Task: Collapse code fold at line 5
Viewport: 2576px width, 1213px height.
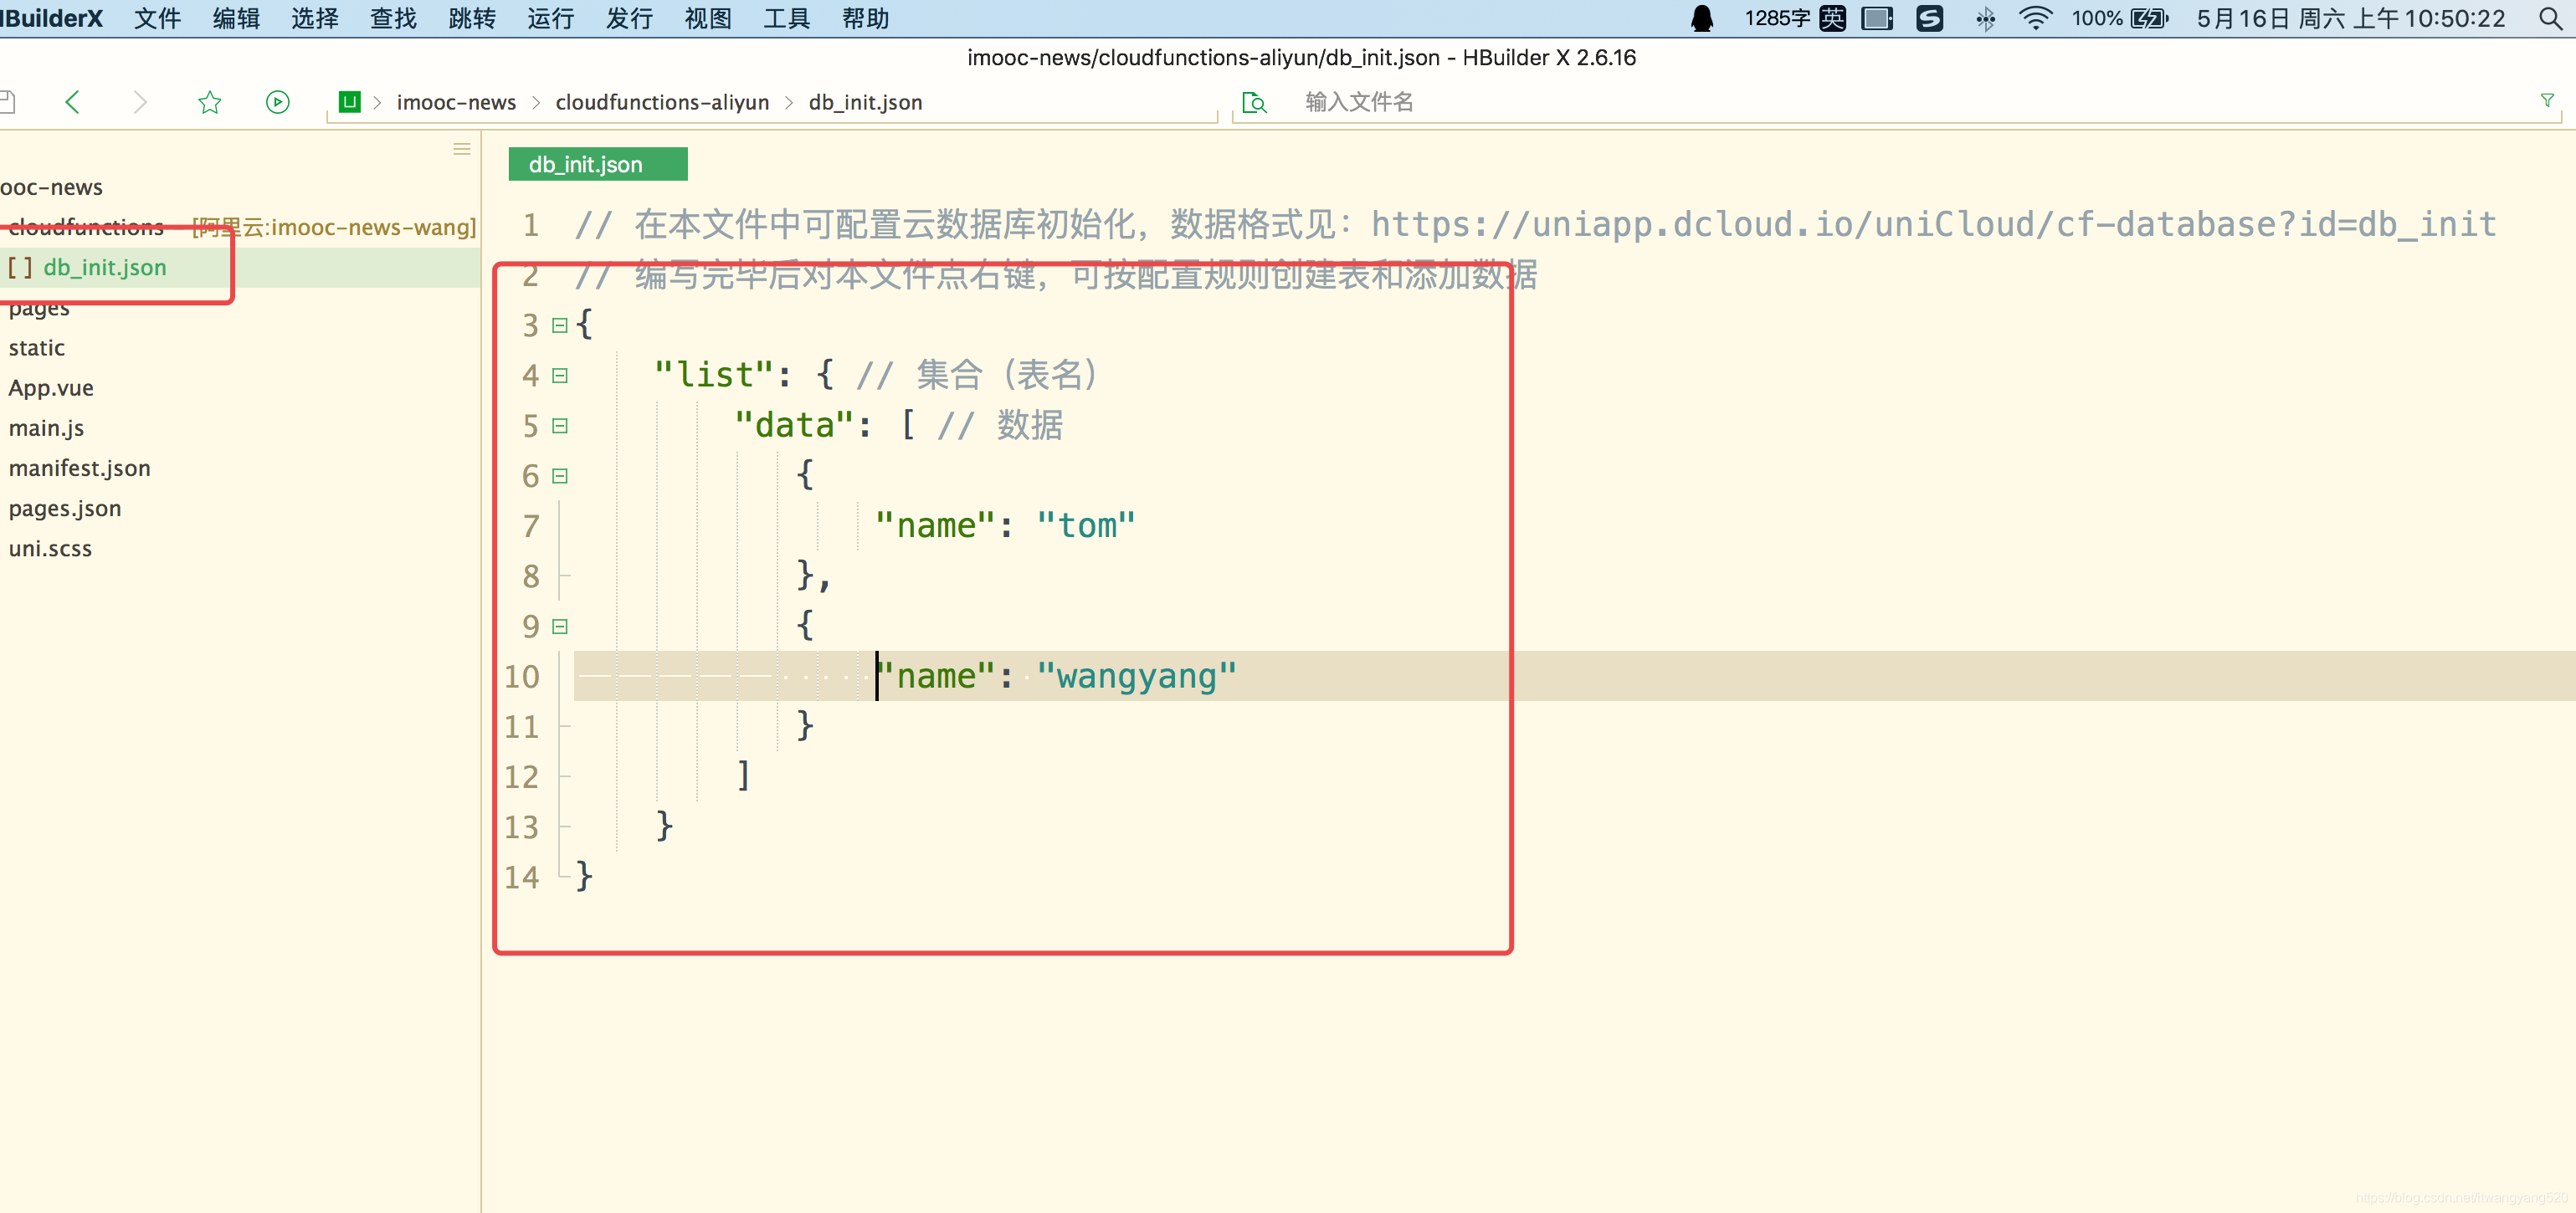Action: [560, 426]
